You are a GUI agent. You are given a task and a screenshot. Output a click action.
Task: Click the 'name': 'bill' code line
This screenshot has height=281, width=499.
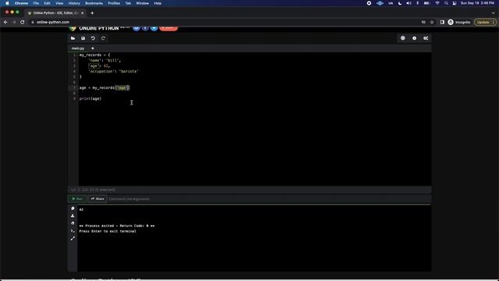(x=104, y=61)
